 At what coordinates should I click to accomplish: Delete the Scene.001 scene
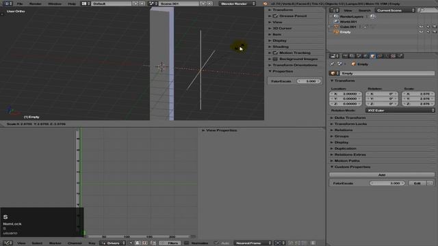click(x=210, y=3)
